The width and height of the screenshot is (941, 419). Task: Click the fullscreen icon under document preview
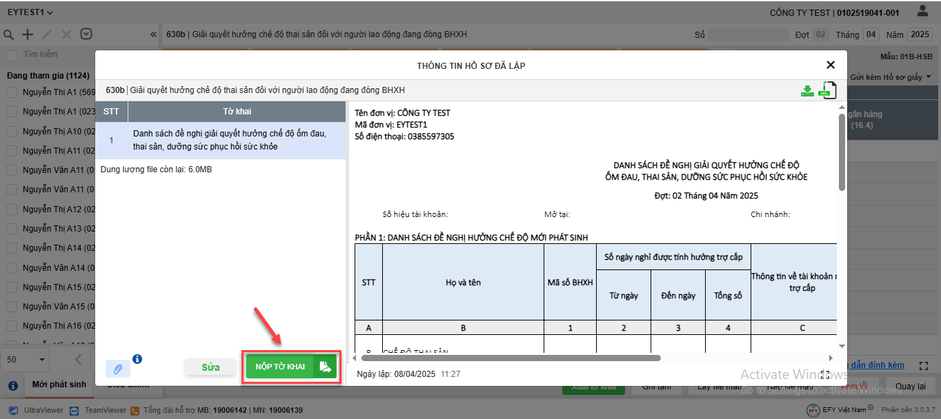tap(824, 374)
